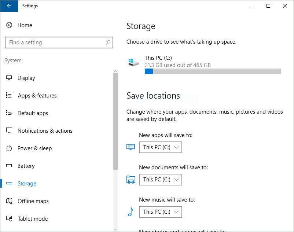Click the sidebar scrollbar down arrow
This screenshot has height=232, width=294.
point(115,229)
